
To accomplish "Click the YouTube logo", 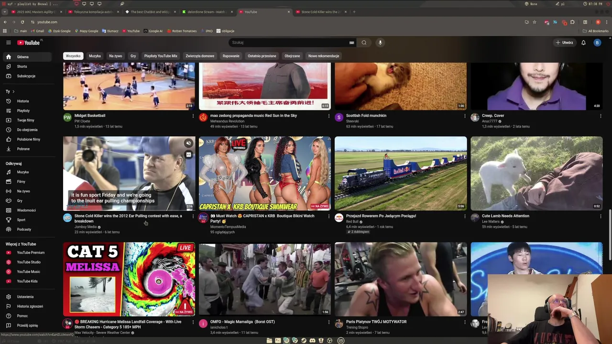I will pos(29,43).
